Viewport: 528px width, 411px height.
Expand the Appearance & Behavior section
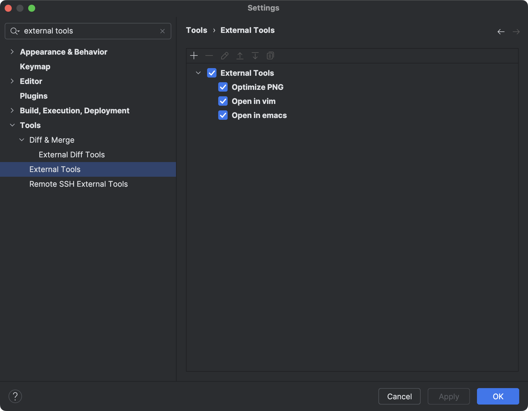12,52
